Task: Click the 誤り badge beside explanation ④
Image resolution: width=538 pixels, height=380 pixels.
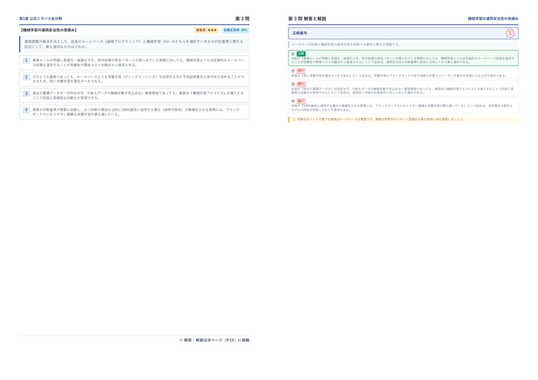Action: click(x=301, y=101)
